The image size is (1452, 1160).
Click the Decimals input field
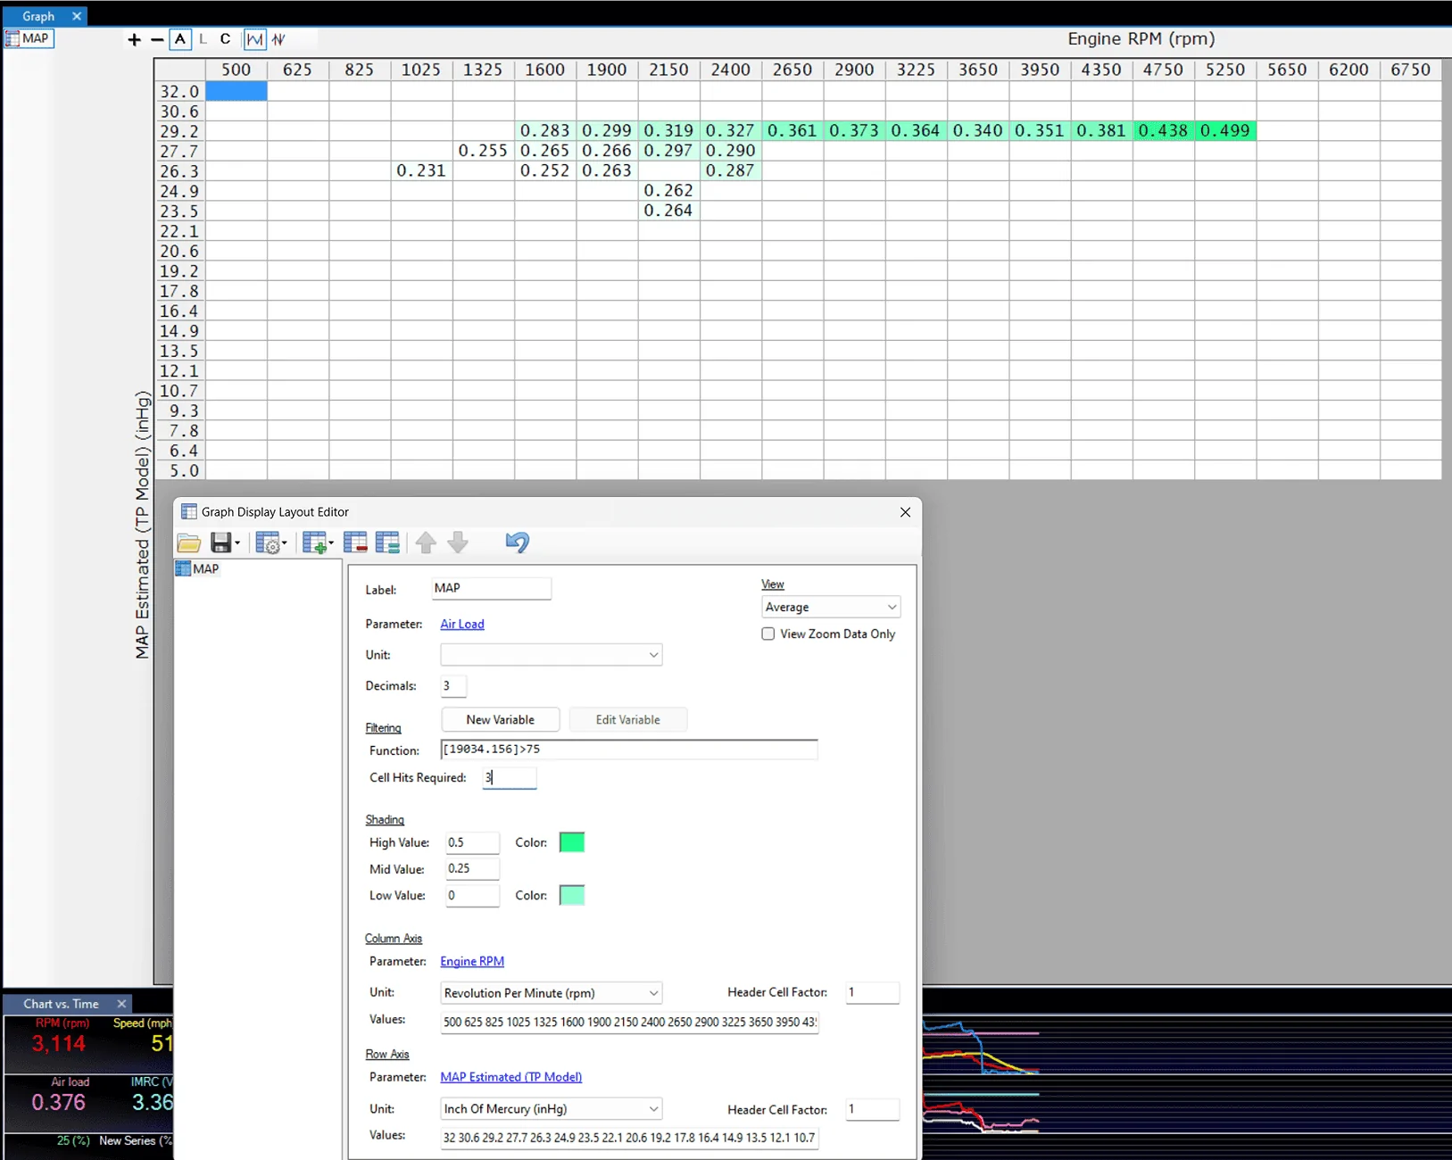[x=453, y=686]
